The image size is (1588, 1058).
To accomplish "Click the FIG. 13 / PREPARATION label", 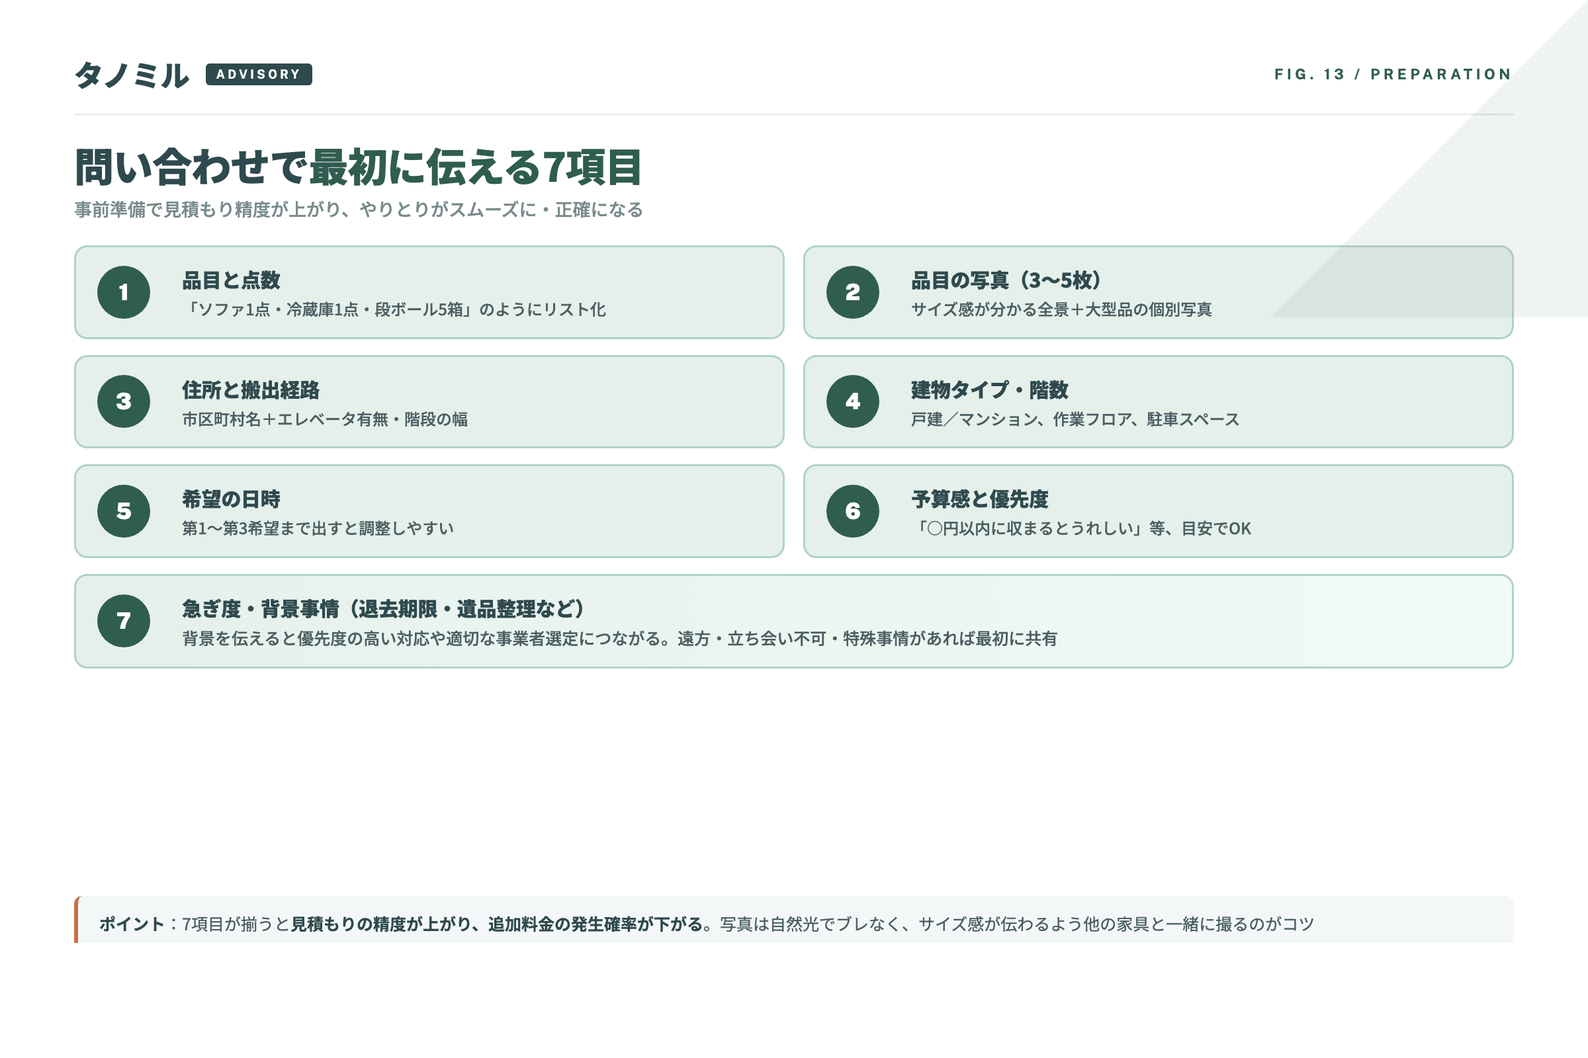I will point(1392,74).
